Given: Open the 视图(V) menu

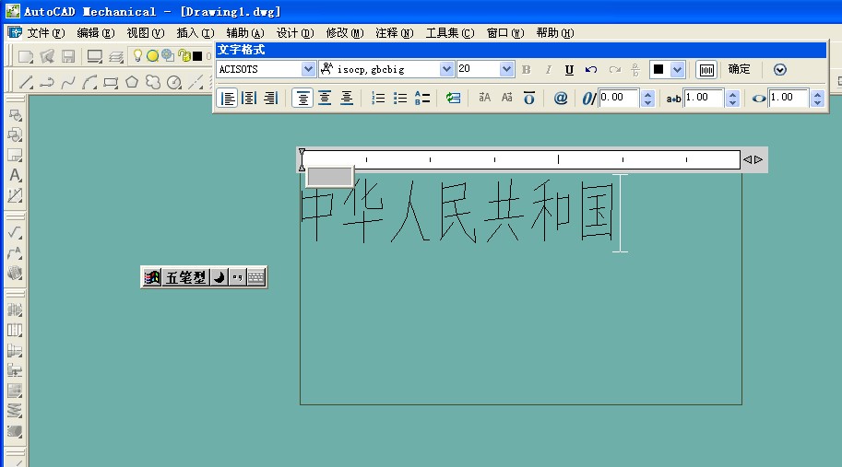Looking at the screenshot, I should pos(146,33).
